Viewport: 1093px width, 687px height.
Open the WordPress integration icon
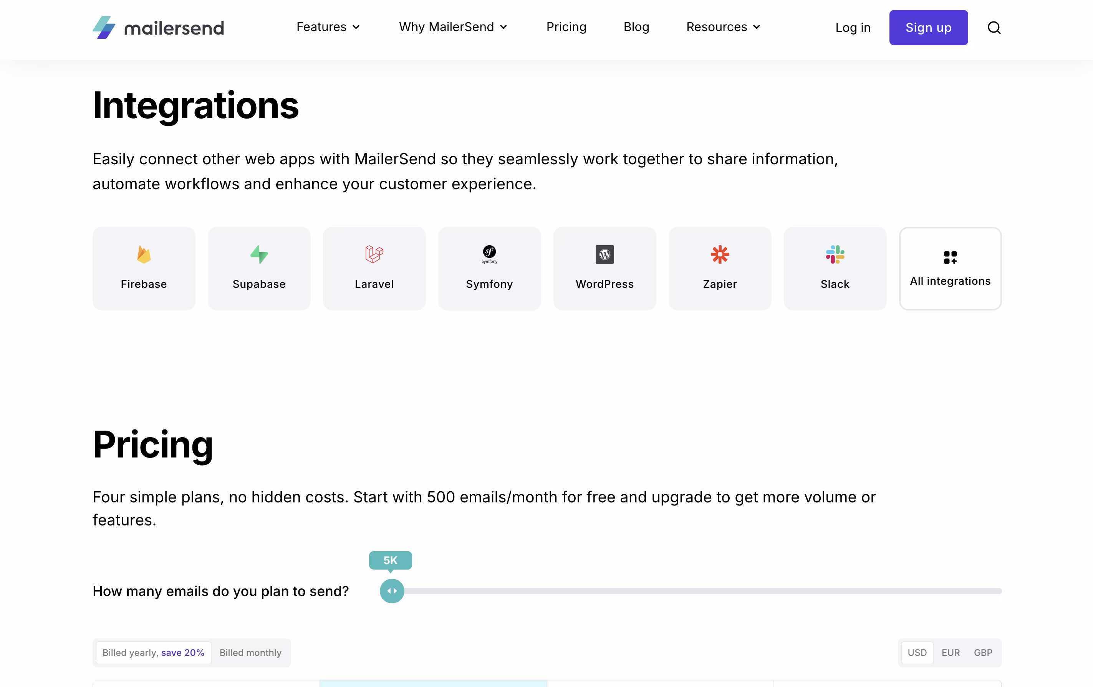click(x=604, y=254)
